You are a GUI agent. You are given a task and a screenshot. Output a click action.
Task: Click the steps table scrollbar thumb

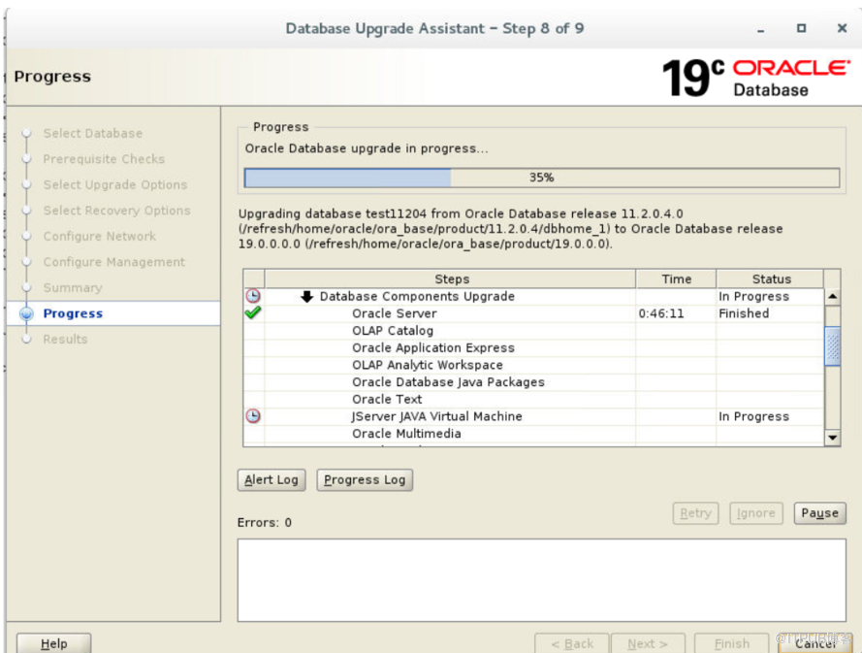pos(832,346)
